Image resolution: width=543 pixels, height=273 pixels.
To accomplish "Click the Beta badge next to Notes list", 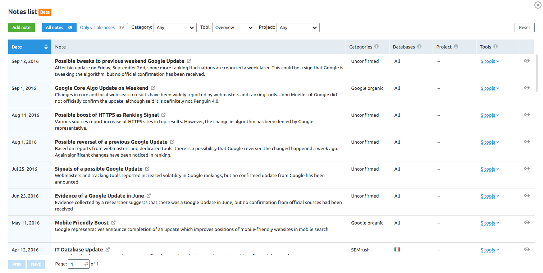I will tap(45, 12).
